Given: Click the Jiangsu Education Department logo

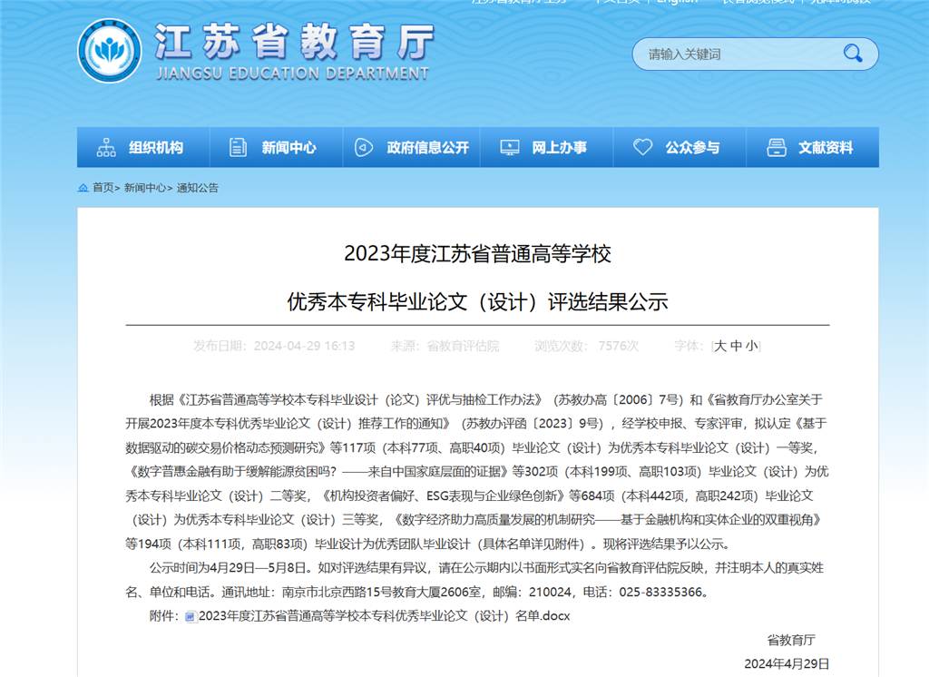Looking at the screenshot, I should (110, 51).
